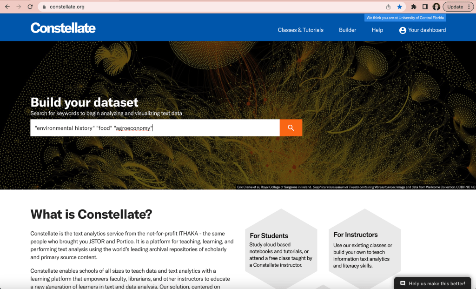
Task: Open the browser extensions puzzle icon
Action: (414, 7)
